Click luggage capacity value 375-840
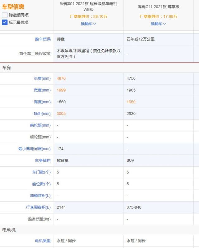199x248 pixels. [134, 207]
